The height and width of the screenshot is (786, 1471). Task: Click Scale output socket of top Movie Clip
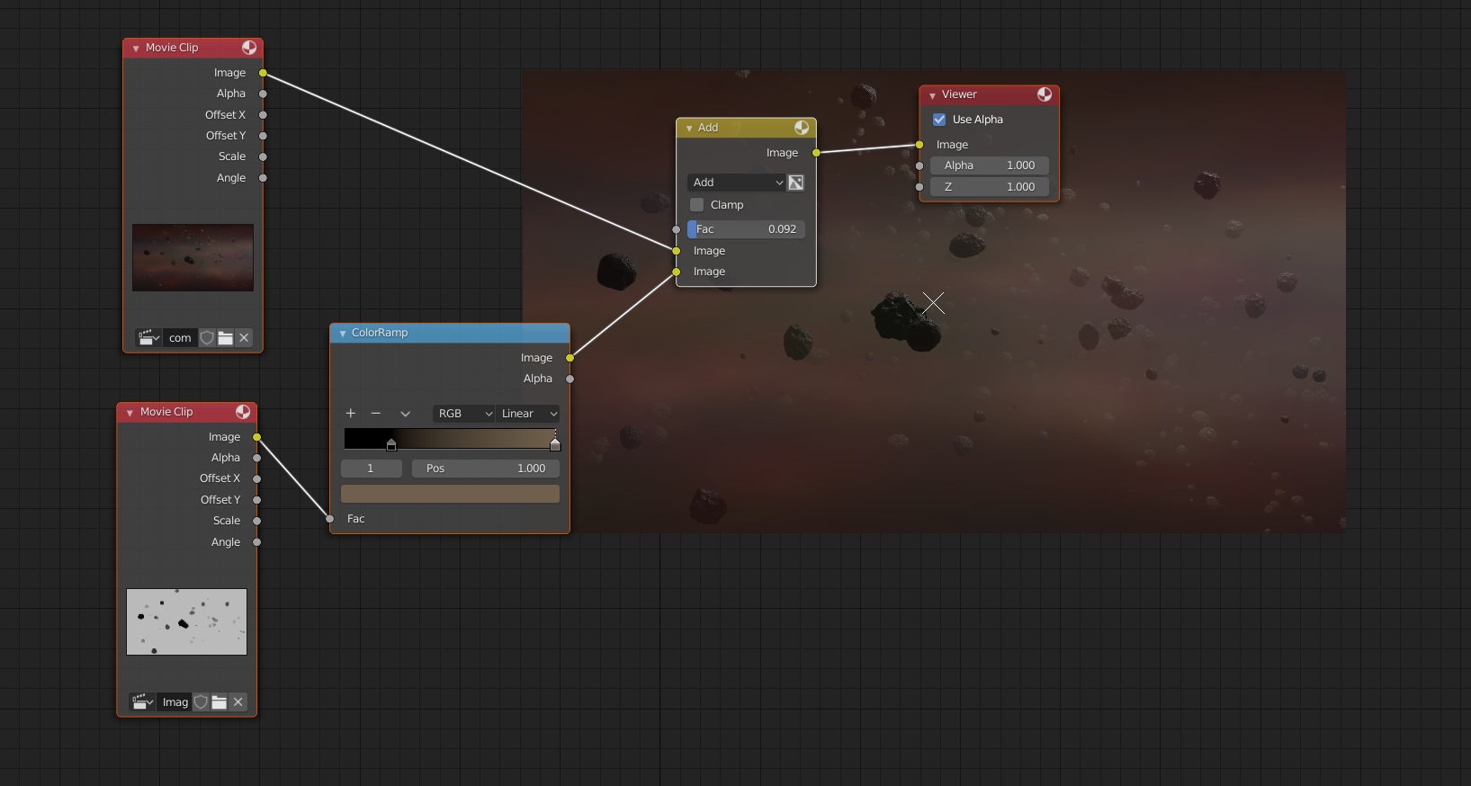coord(263,156)
